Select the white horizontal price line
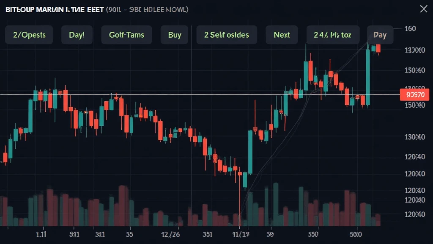 point(169,94)
